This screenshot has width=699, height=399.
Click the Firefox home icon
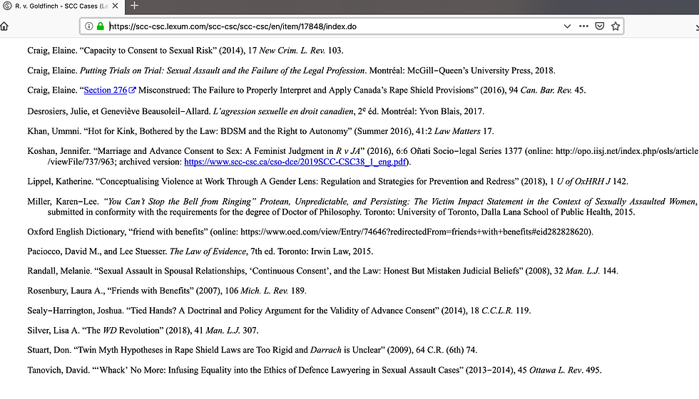pyautogui.click(x=4, y=26)
